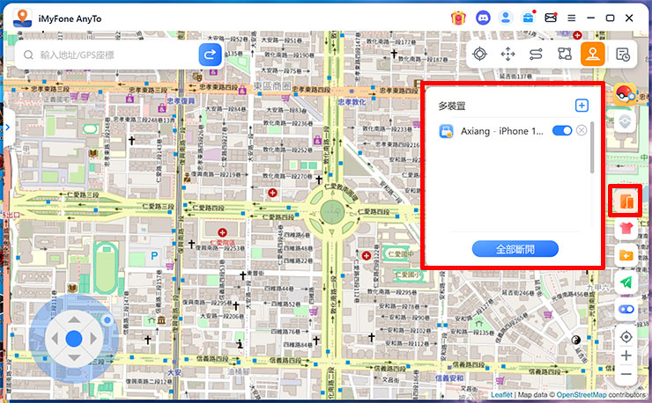
Task: Center map on current location crosshair
Action: (x=626, y=337)
